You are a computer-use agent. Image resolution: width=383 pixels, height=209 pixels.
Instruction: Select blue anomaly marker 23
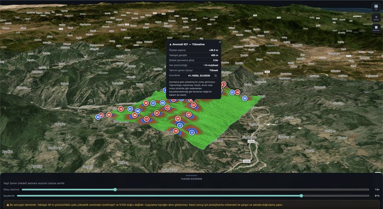click(x=162, y=103)
